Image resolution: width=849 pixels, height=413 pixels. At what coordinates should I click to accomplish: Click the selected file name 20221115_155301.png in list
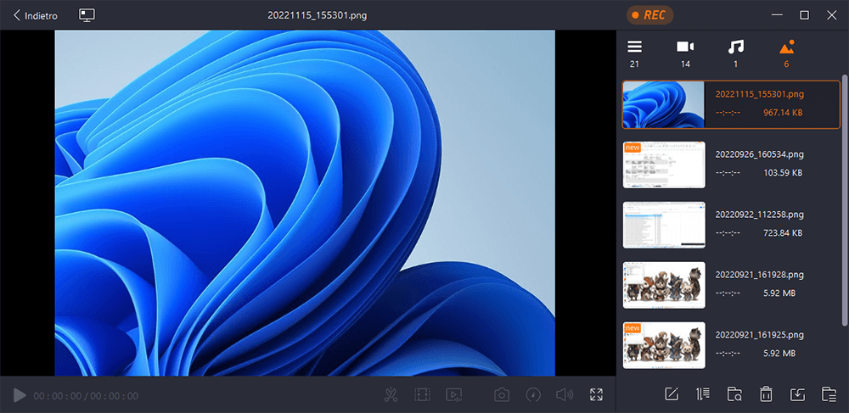point(759,94)
